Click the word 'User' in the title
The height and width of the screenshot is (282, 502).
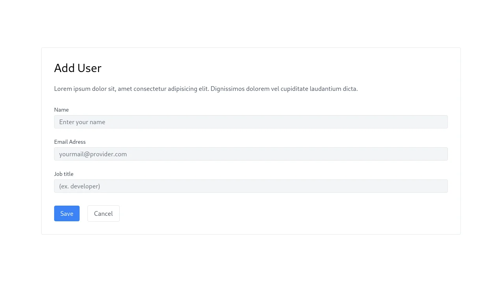[89, 68]
